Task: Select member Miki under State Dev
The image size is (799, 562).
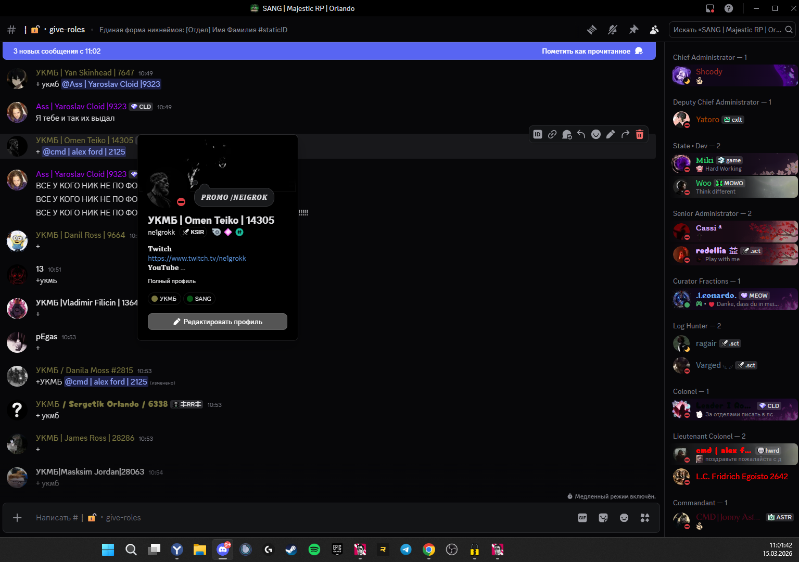Action: click(734, 164)
